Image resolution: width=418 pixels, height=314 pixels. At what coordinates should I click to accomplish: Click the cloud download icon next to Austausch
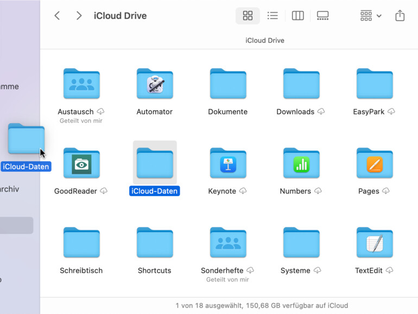pos(100,111)
